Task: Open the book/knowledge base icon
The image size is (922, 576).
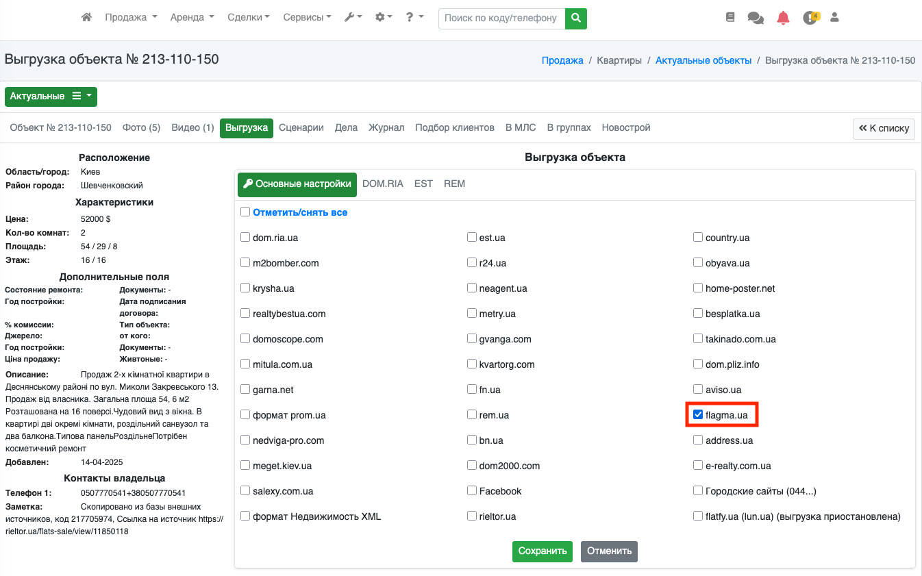Action: click(x=730, y=18)
